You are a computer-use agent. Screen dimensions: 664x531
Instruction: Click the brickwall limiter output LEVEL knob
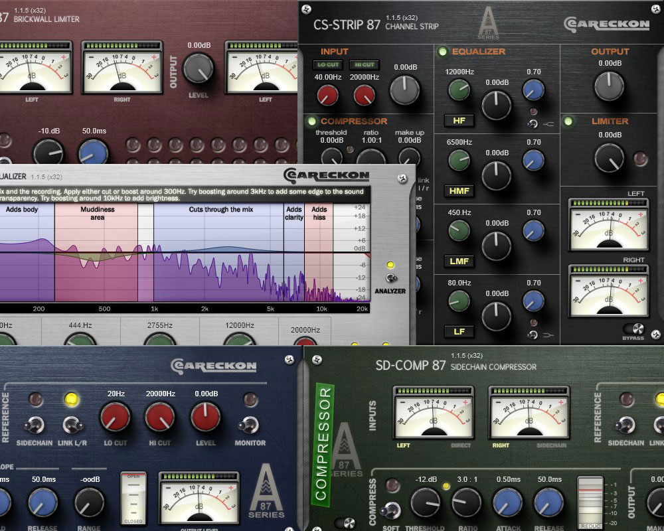pyautogui.click(x=198, y=67)
